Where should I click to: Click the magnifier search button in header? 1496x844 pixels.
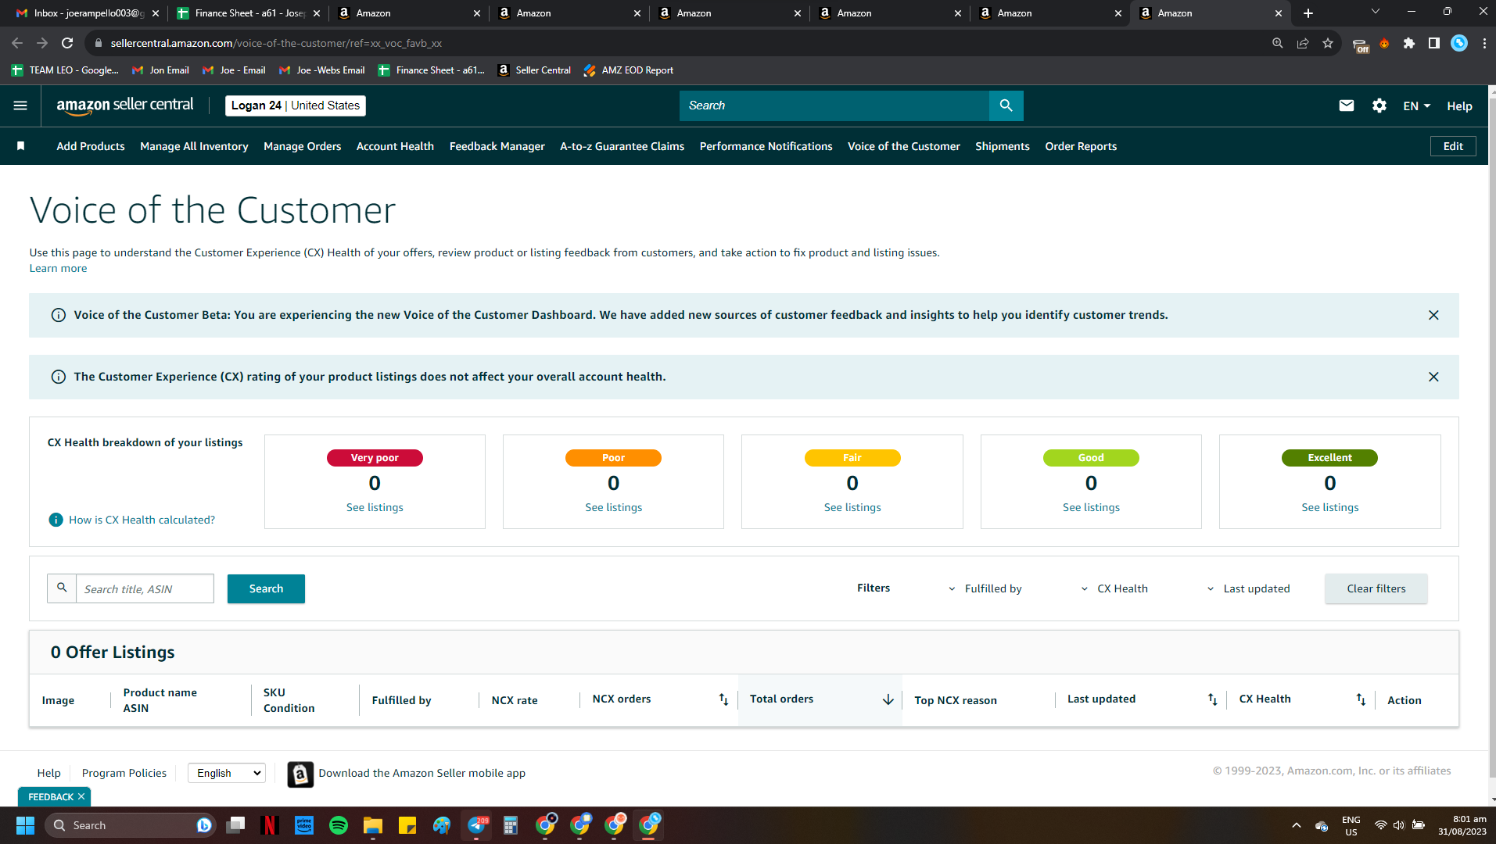[1006, 105]
